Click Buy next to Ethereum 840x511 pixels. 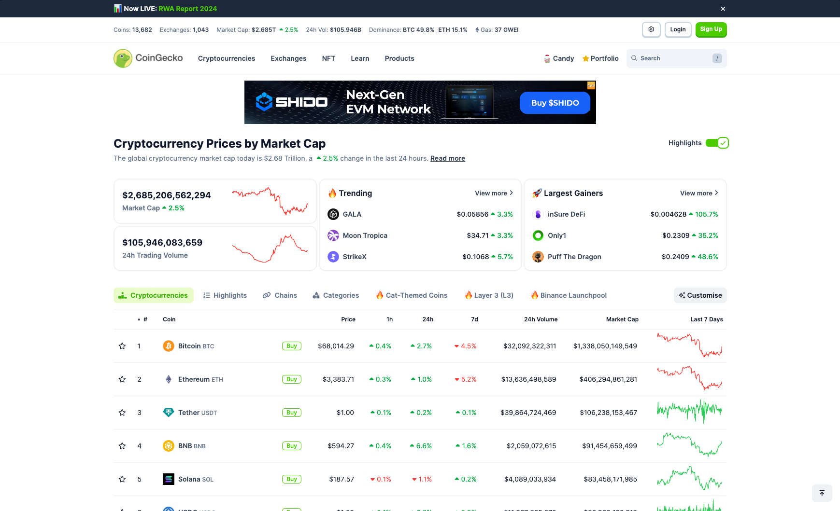click(292, 379)
